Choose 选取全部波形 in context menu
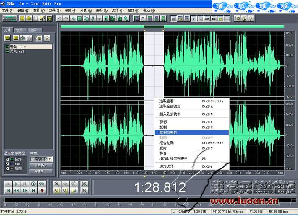The width and height of the screenshot is (298, 215). point(192,106)
